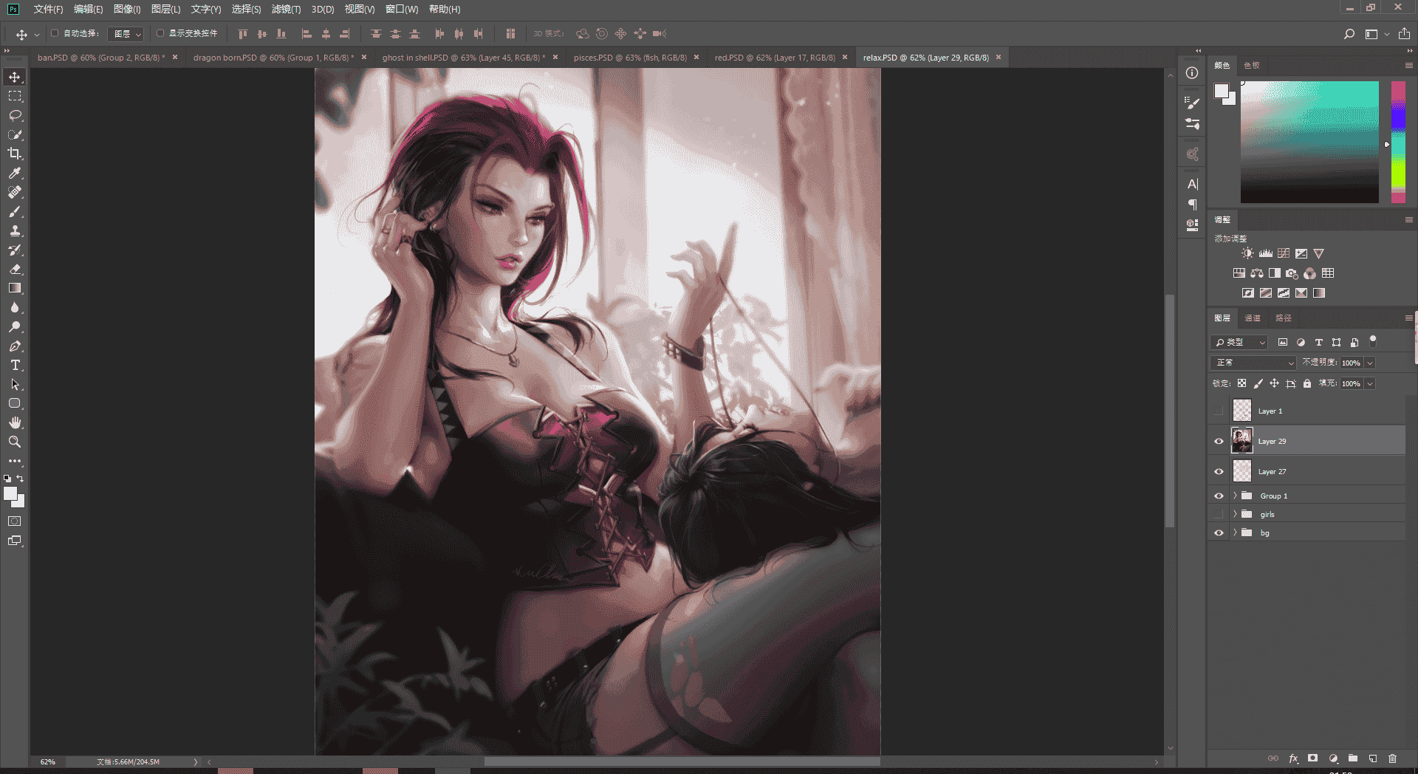Hide the Layer 29 visibility eye
The height and width of the screenshot is (774, 1418).
point(1219,441)
